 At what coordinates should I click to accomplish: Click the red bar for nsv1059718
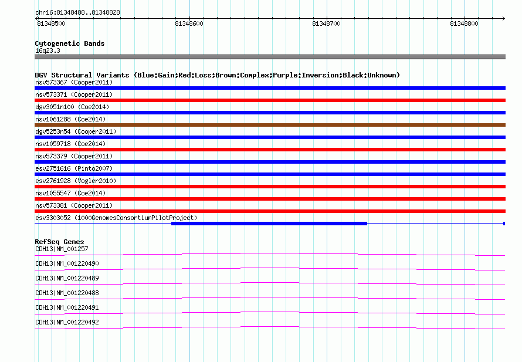click(270, 150)
